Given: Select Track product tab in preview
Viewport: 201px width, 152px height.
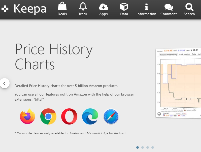Looking at the screenshot, I should [x=184, y=54].
